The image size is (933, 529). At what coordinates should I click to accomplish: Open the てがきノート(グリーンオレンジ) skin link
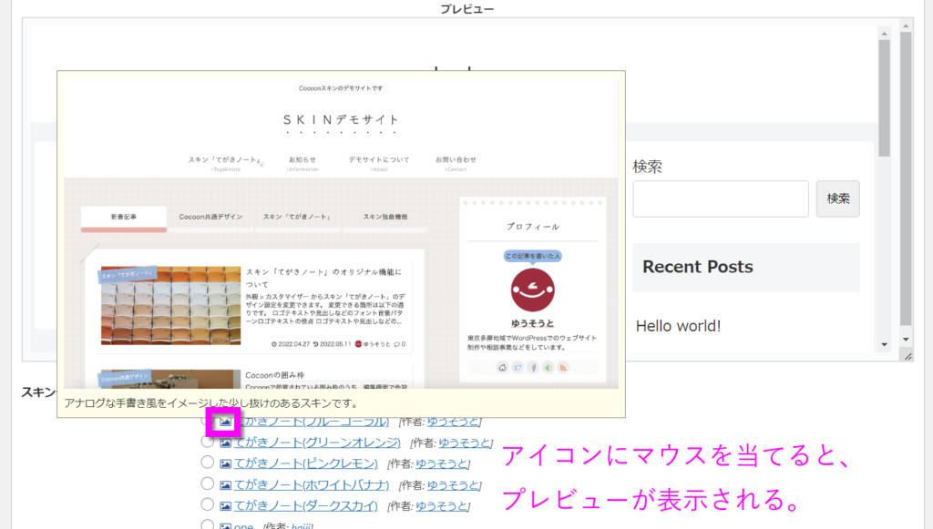[317, 443]
